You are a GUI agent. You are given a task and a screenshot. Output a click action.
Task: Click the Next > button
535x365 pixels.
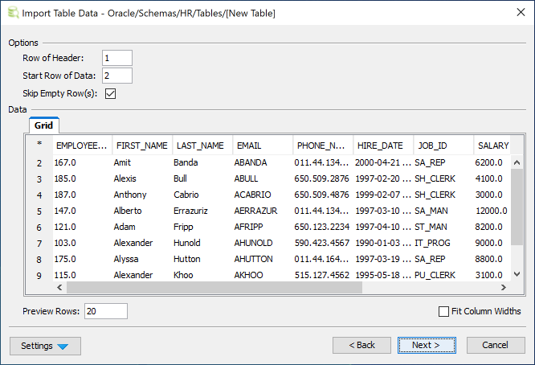pyautogui.click(x=427, y=345)
